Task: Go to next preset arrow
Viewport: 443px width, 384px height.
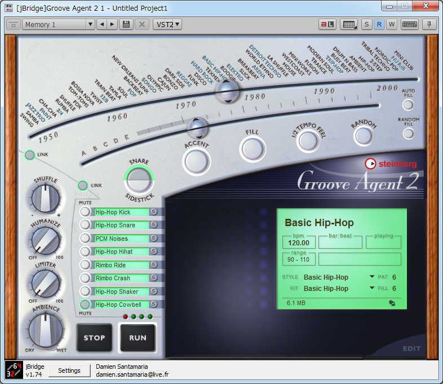Action: [x=112, y=25]
